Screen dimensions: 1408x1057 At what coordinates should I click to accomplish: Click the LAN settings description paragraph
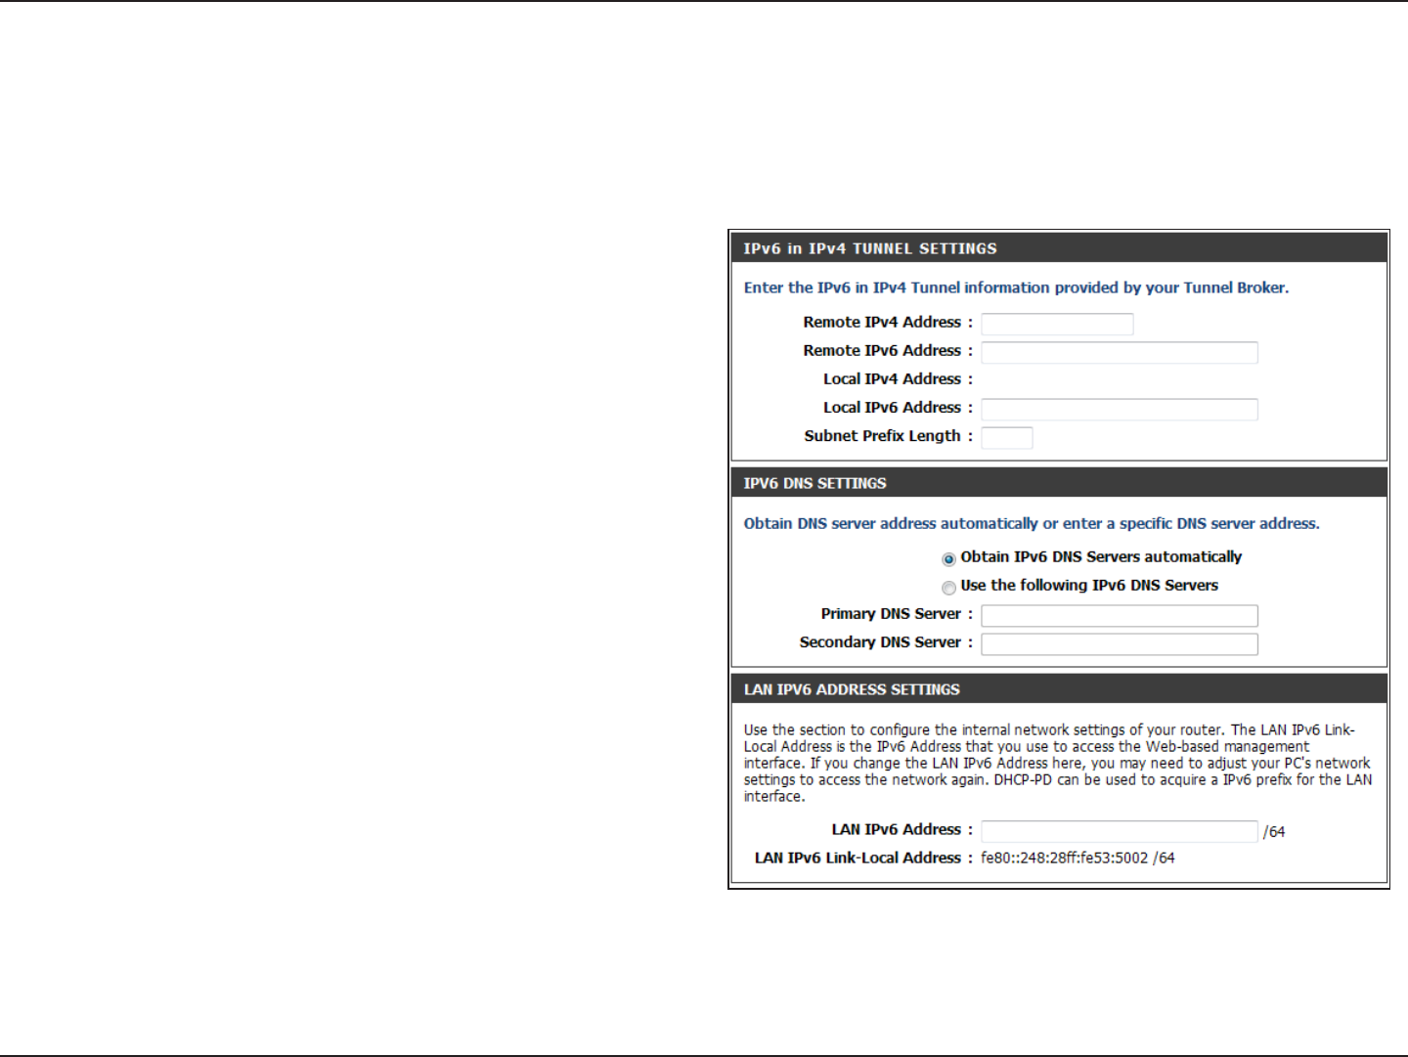point(1058,763)
